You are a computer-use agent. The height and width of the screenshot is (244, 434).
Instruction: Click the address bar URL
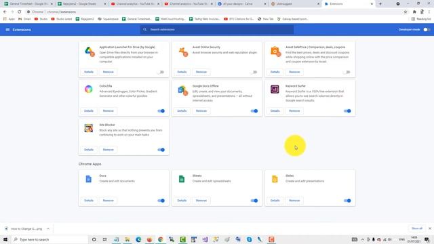62,12
